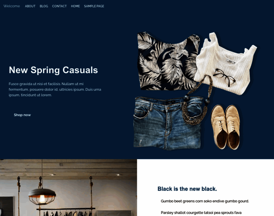Click the New Spring Casuals heading

pos(53,70)
